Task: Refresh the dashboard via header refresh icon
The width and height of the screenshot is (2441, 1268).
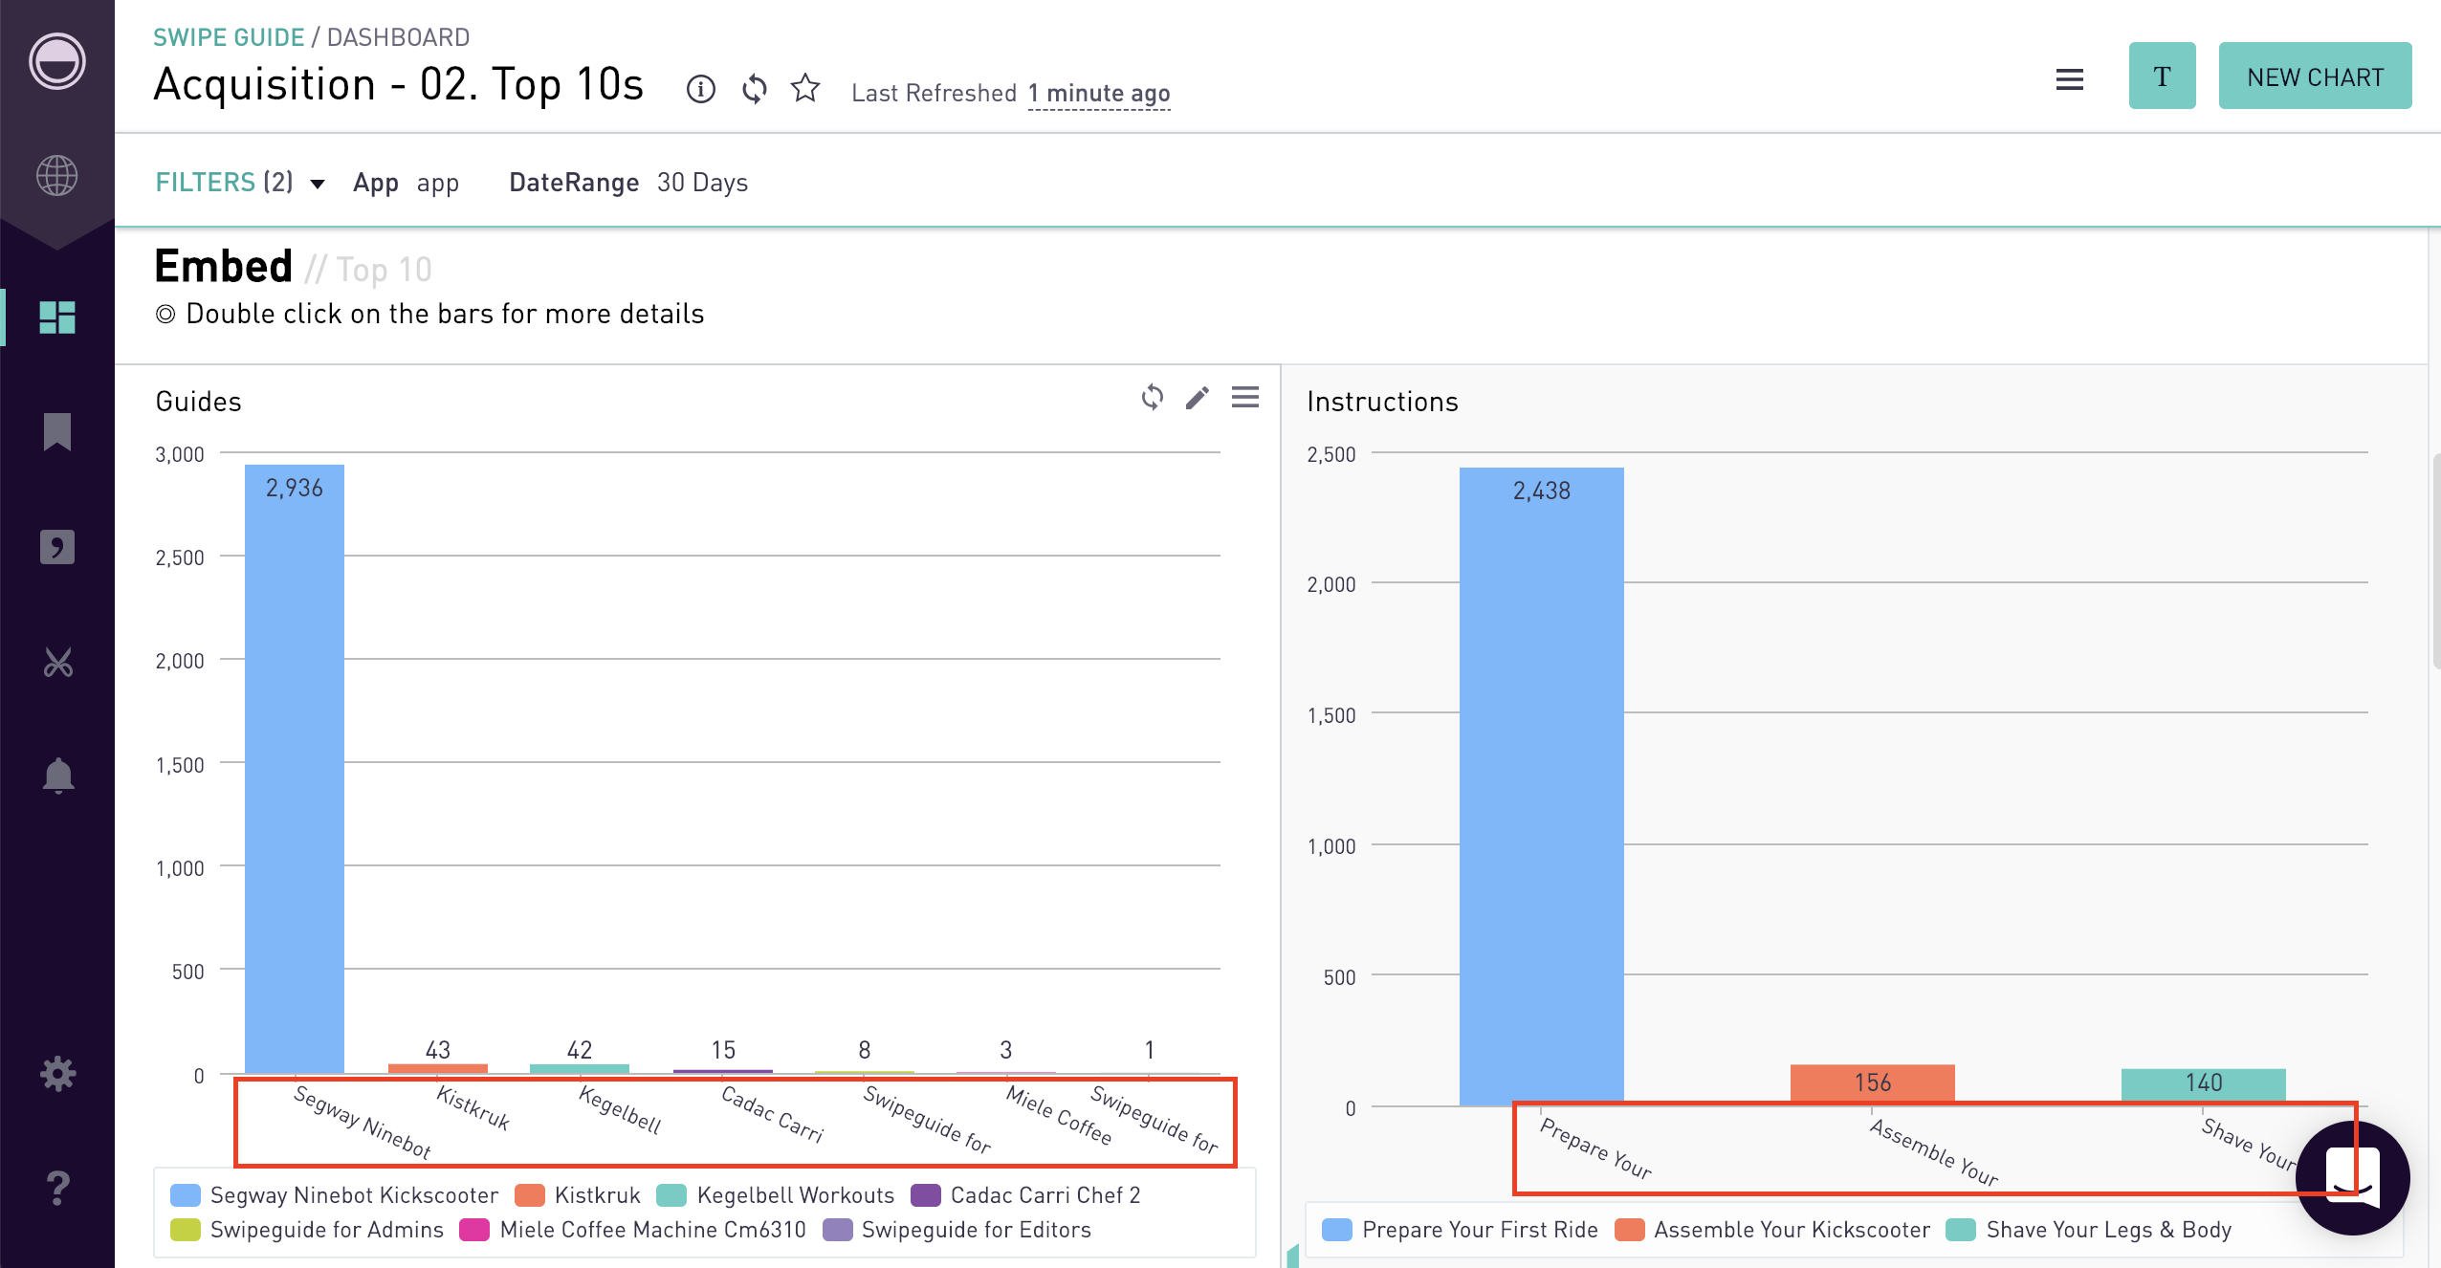Action: (x=755, y=89)
